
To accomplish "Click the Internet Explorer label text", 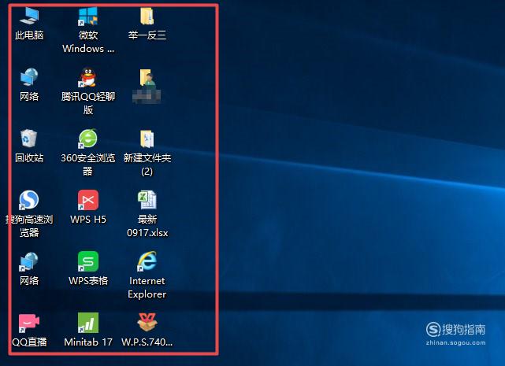I will [147, 287].
